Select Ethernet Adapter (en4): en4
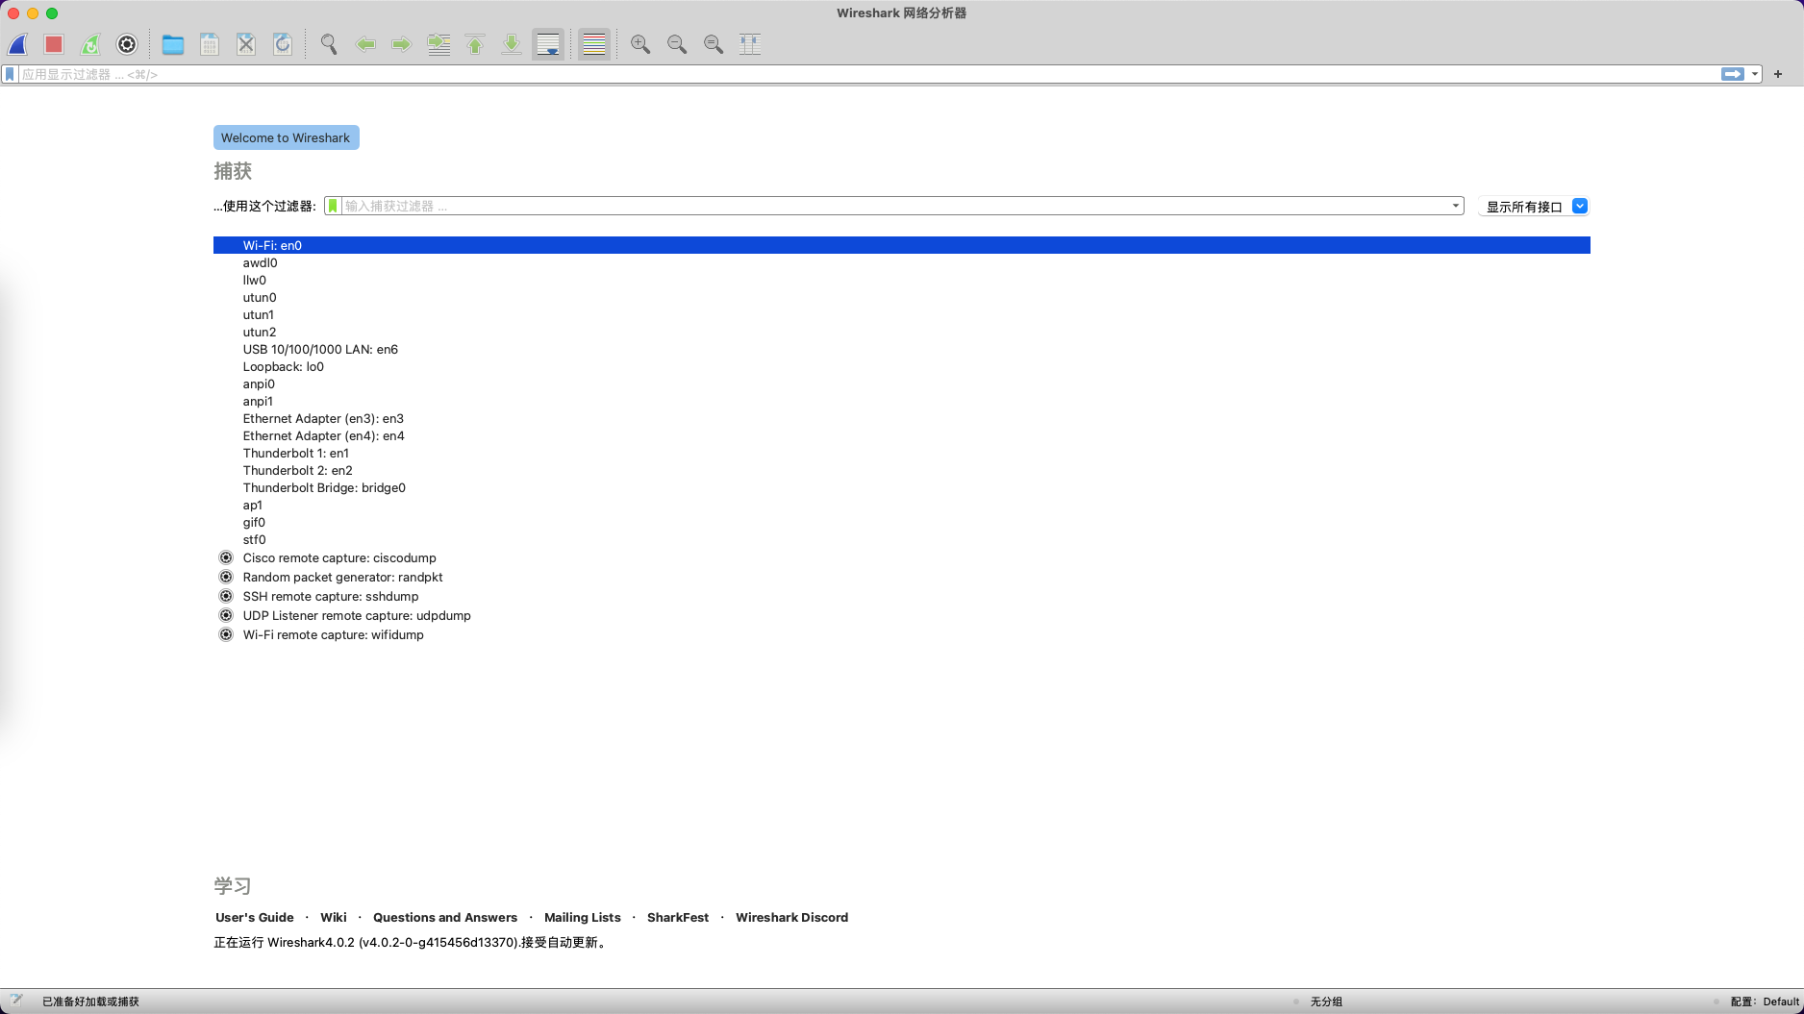Viewport: 1804px width, 1014px height. point(902,435)
